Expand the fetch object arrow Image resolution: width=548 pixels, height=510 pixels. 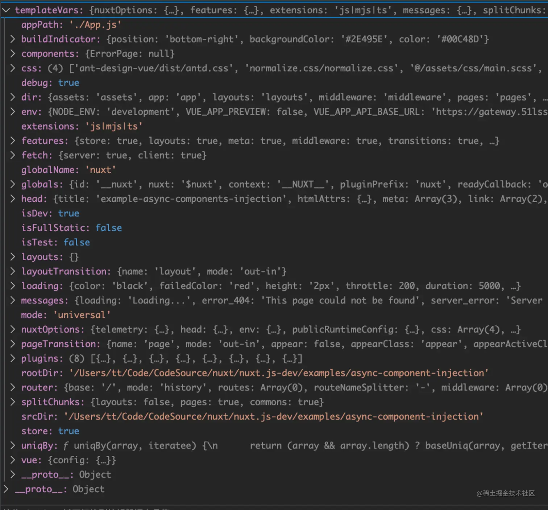click(x=12, y=155)
